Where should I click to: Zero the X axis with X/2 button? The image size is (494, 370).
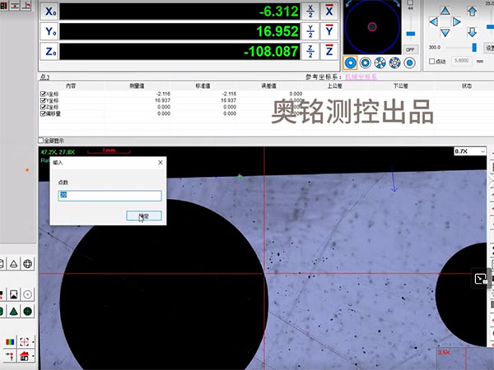point(310,10)
